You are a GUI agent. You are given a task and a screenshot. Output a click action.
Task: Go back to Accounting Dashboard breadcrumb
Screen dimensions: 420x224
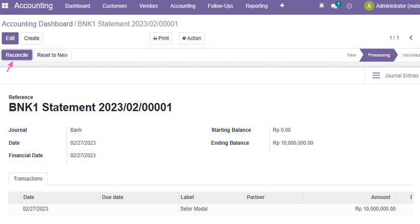pyautogui.click(x=37, y=24)
